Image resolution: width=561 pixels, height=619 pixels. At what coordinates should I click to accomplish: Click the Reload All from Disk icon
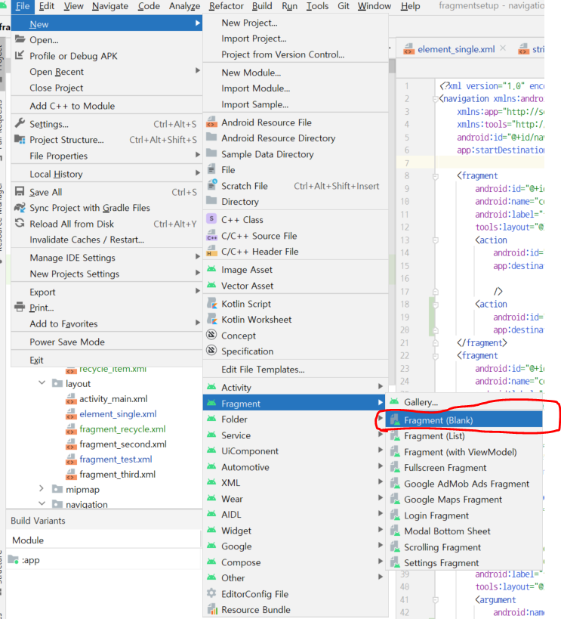(x=20, y=223)
